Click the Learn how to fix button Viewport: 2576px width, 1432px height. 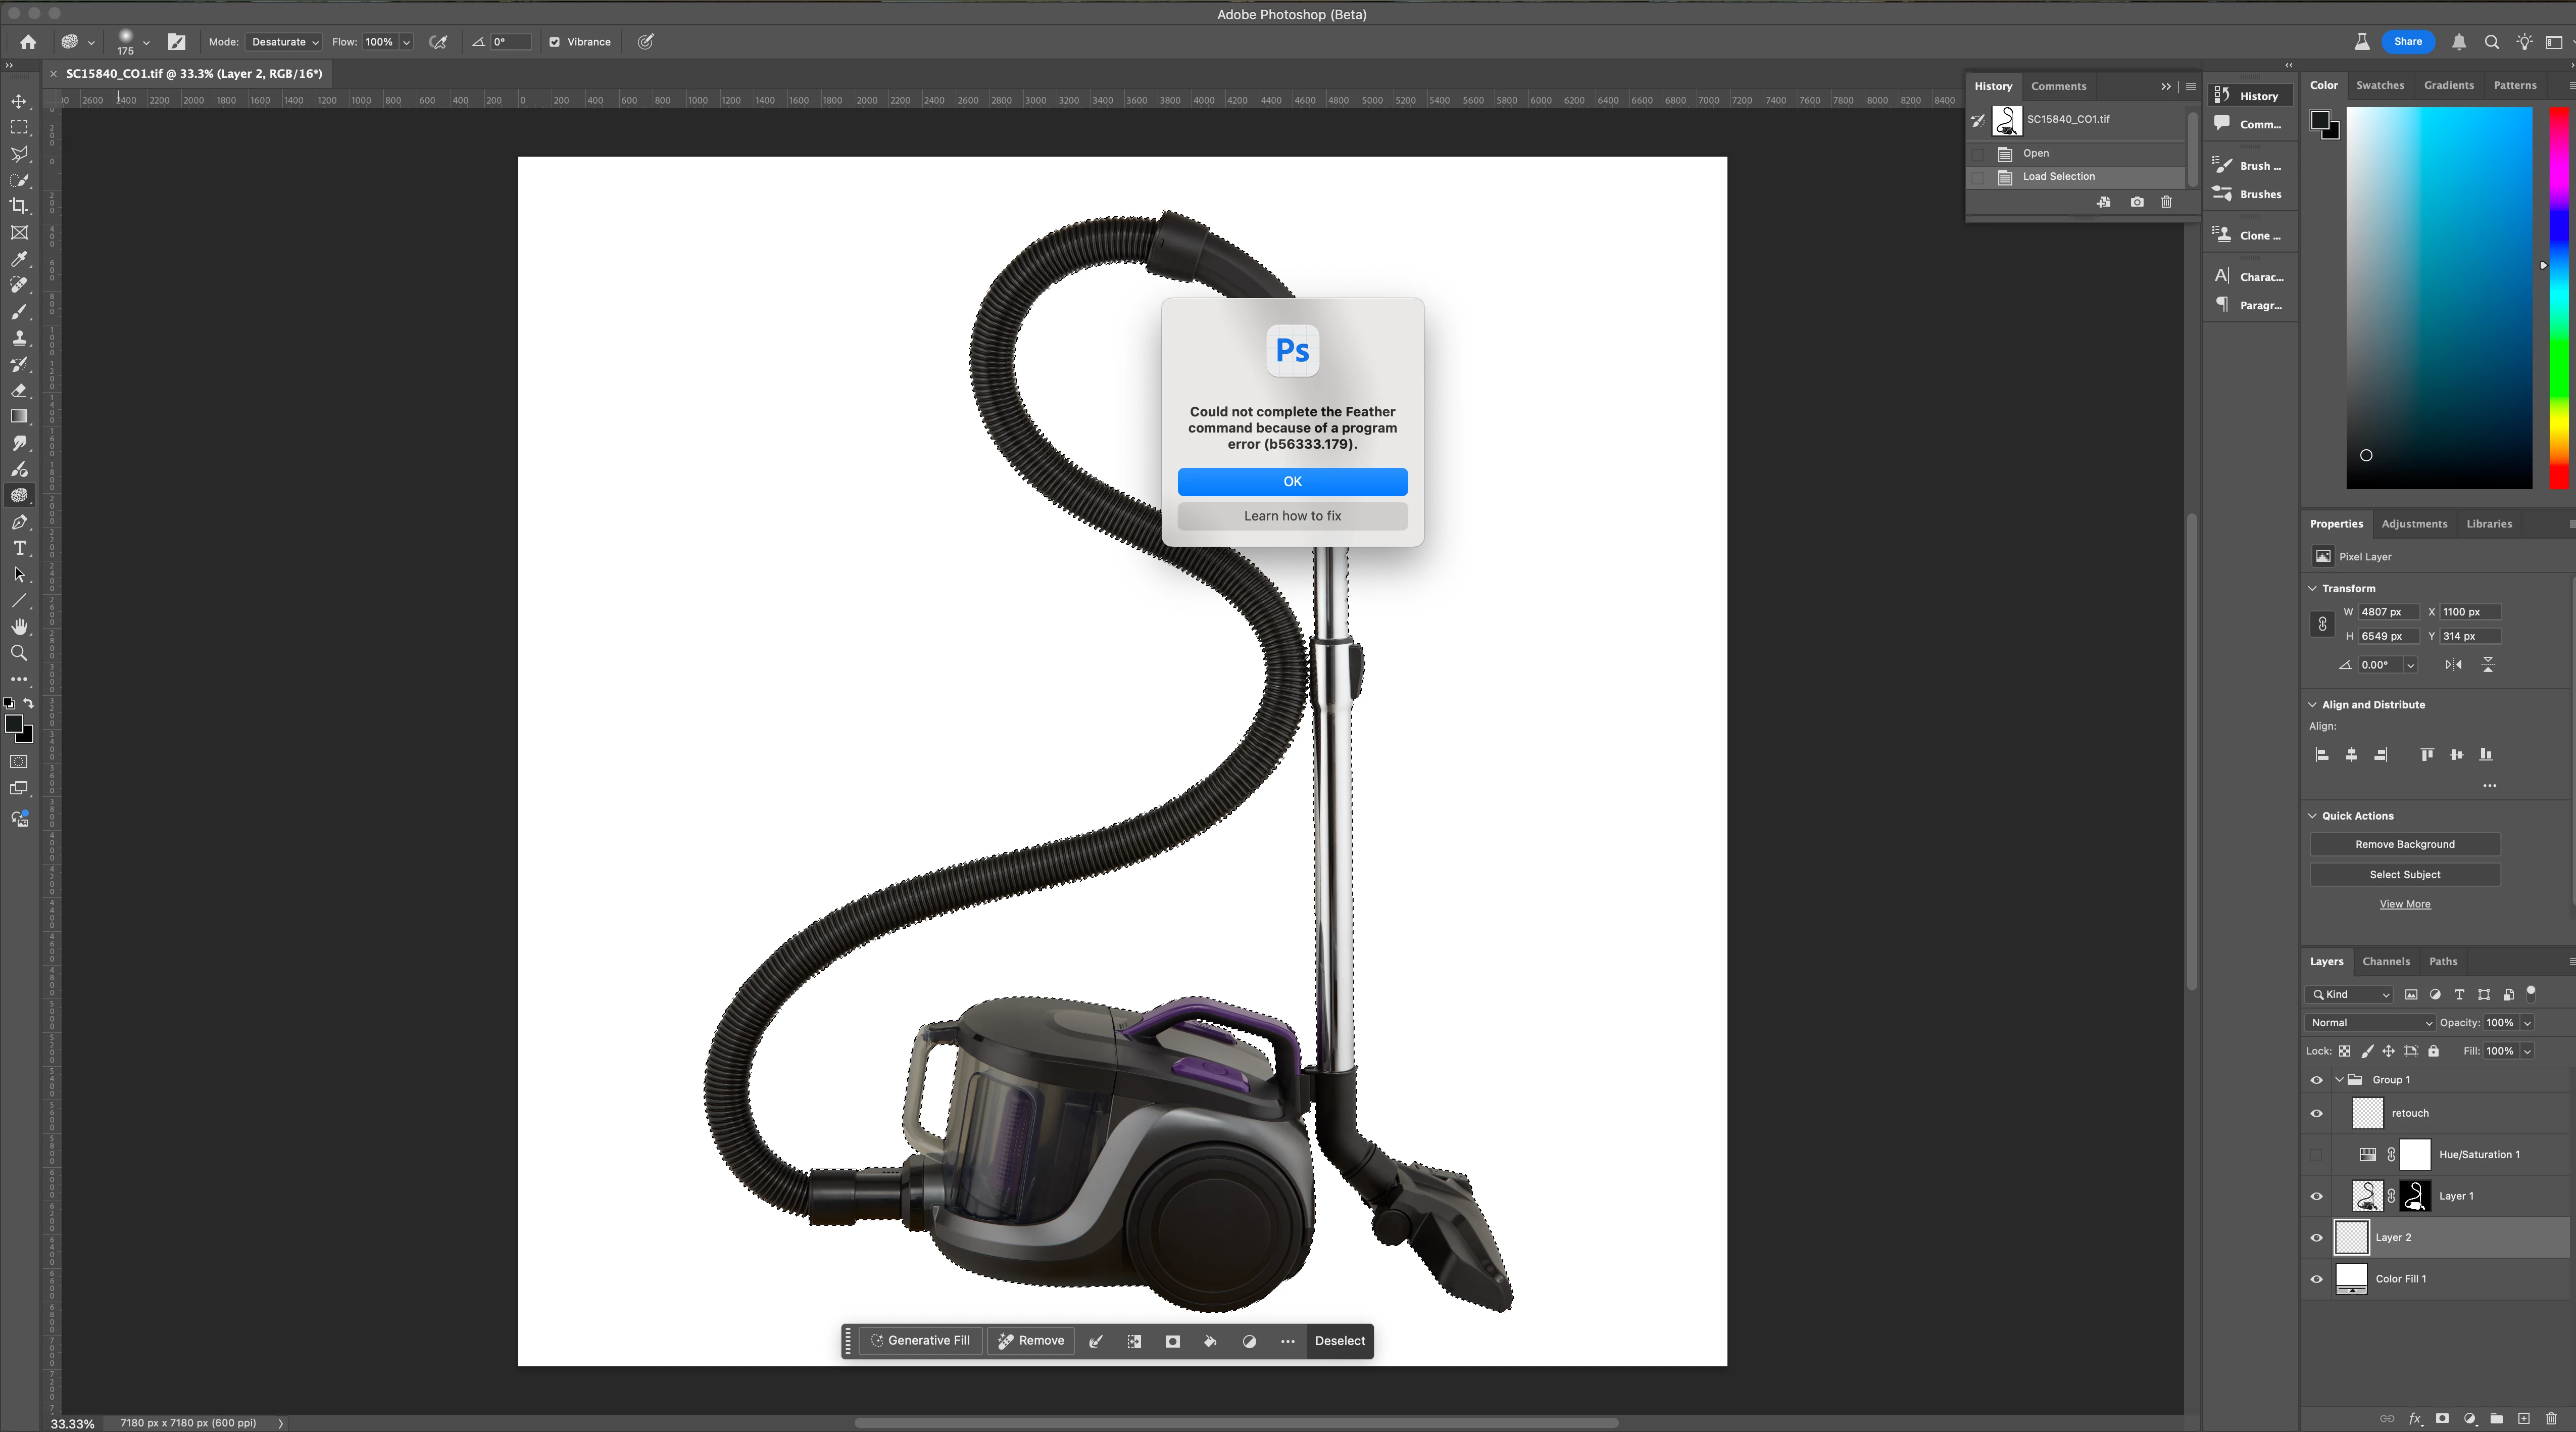pyautogui.click(x=1292, y=516)
